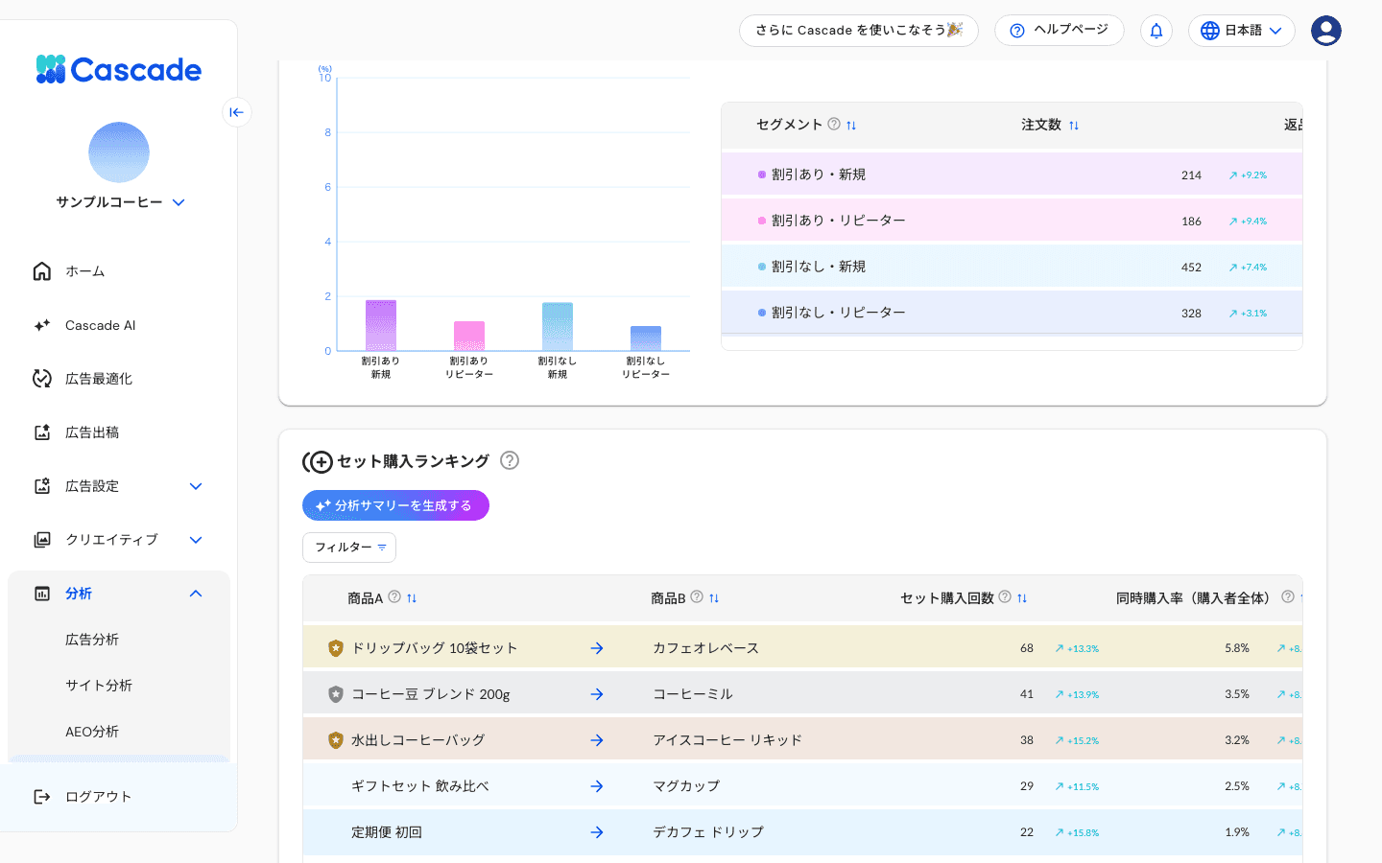Open the フィルター dropdown
1382x863 pixels.
point(349,548)
